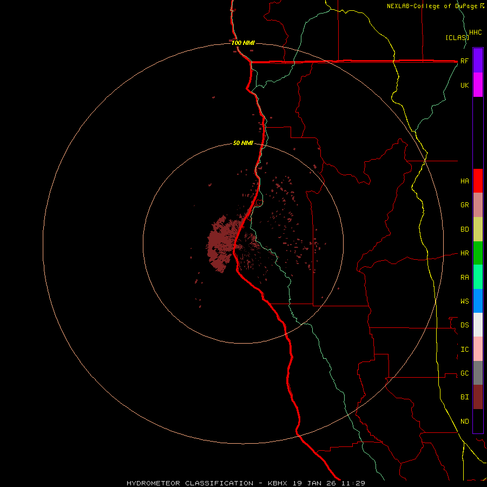
Task: Click the purple RF legend color swatch
Action: (478, 60)
